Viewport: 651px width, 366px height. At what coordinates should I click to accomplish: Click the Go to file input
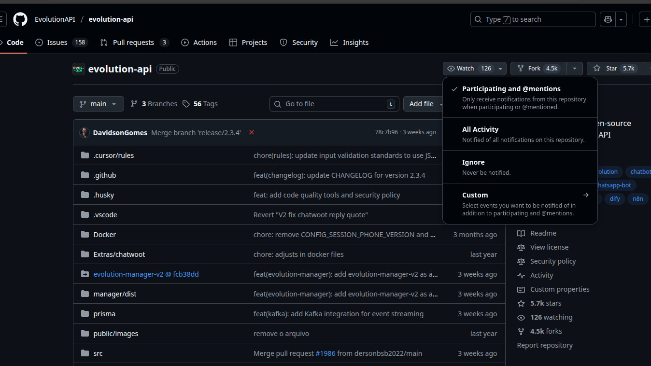coord(334,104)
